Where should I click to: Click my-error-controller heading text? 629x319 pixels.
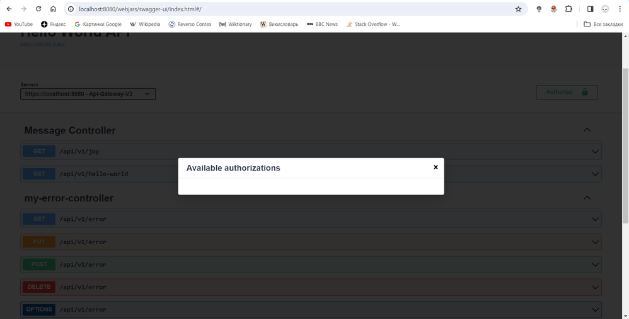pos(69,198)
